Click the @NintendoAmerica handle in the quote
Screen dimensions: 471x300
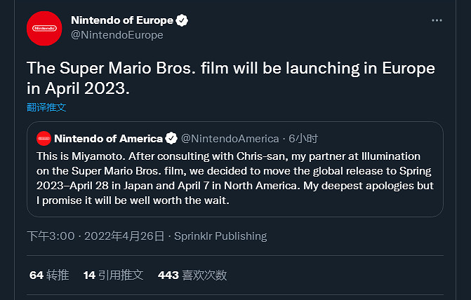[x=230, y=138]
